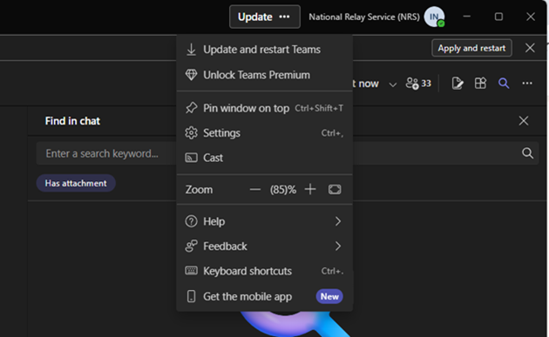
Task: Open the notes edit icon
Action: click(x=457, y=84)
